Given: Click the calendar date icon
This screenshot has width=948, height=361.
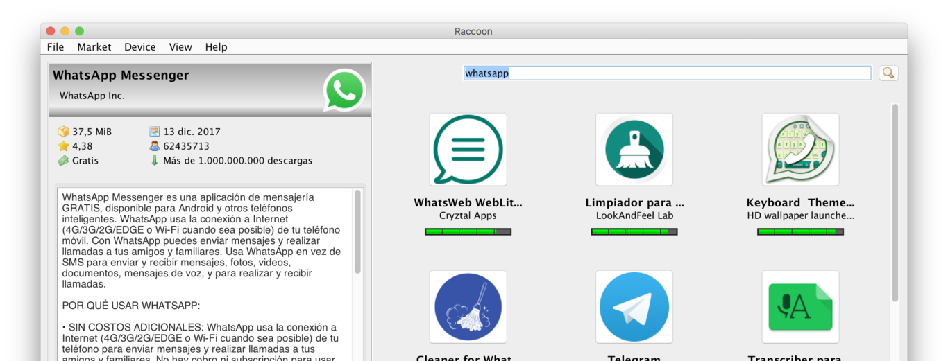Looking at the screenshot, I should (x=155, y=132).
